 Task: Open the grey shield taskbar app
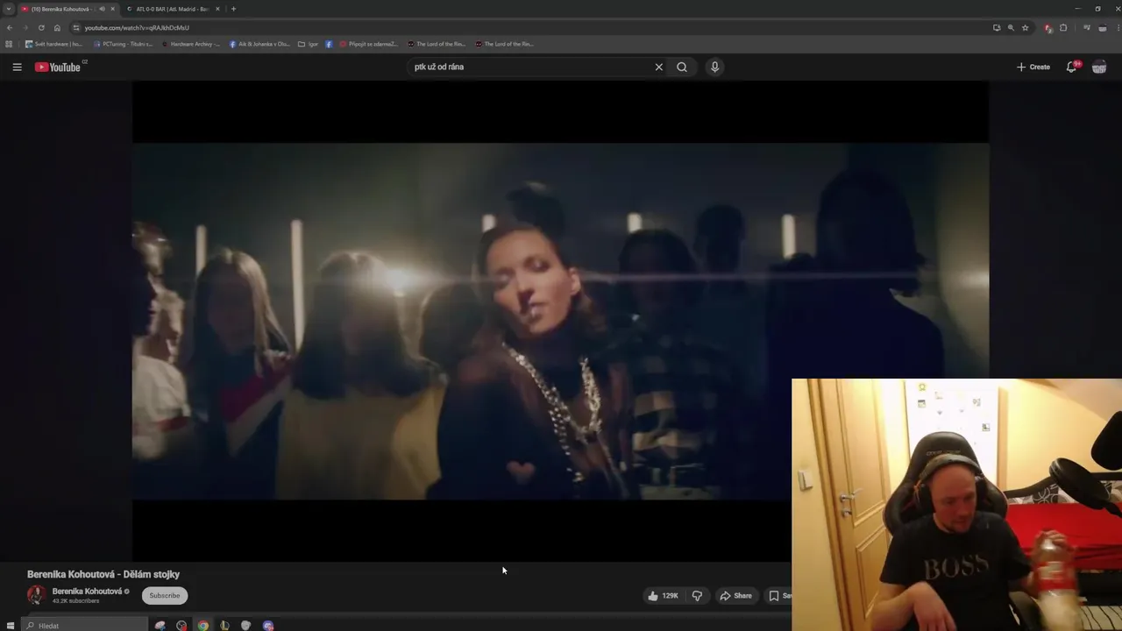(x=246, y=626)
